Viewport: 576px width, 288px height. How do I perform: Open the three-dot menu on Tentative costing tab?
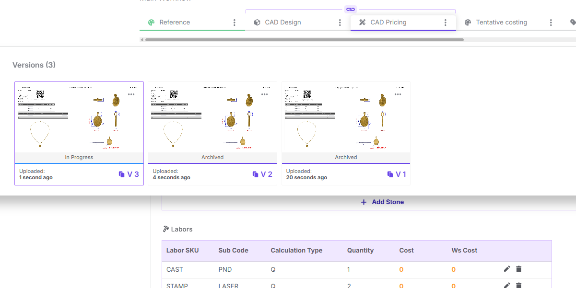[551, 23]
